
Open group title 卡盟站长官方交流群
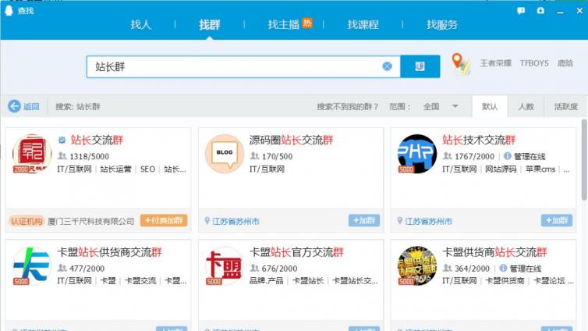(x=296, y=252)
